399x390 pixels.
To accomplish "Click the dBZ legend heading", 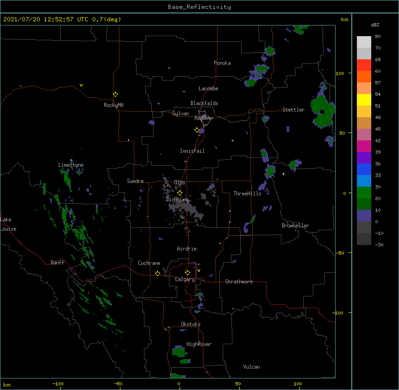I will click(375, 25).
